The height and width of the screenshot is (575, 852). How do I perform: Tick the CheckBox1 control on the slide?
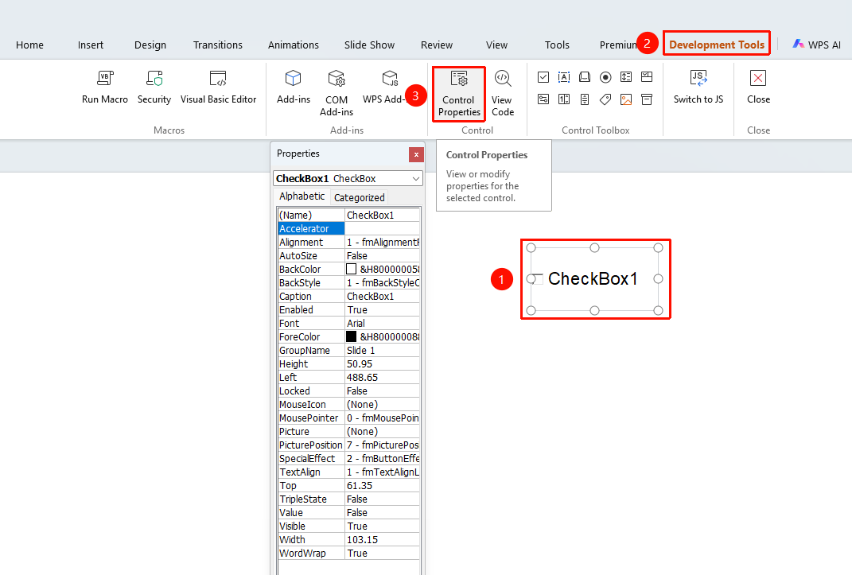537,279
